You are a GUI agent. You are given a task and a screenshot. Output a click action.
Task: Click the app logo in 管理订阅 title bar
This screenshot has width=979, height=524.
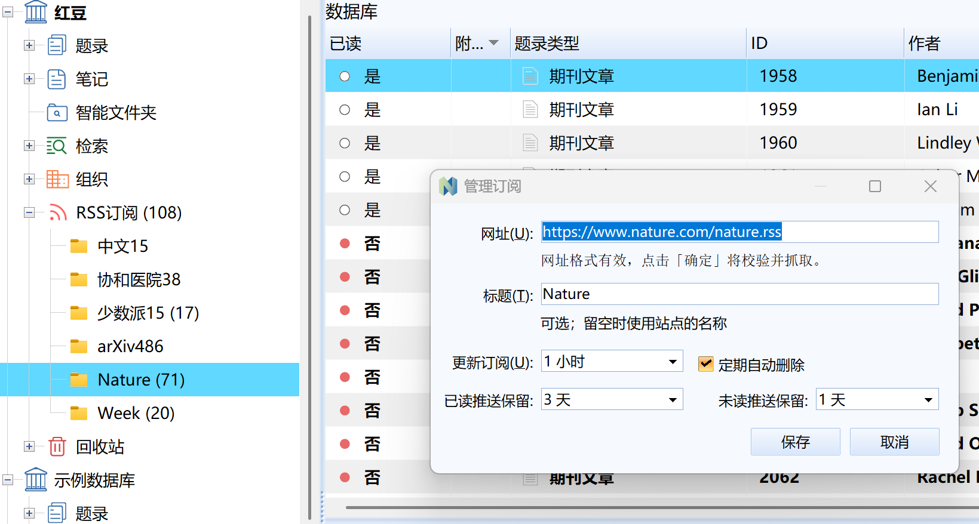click(448, 186)
